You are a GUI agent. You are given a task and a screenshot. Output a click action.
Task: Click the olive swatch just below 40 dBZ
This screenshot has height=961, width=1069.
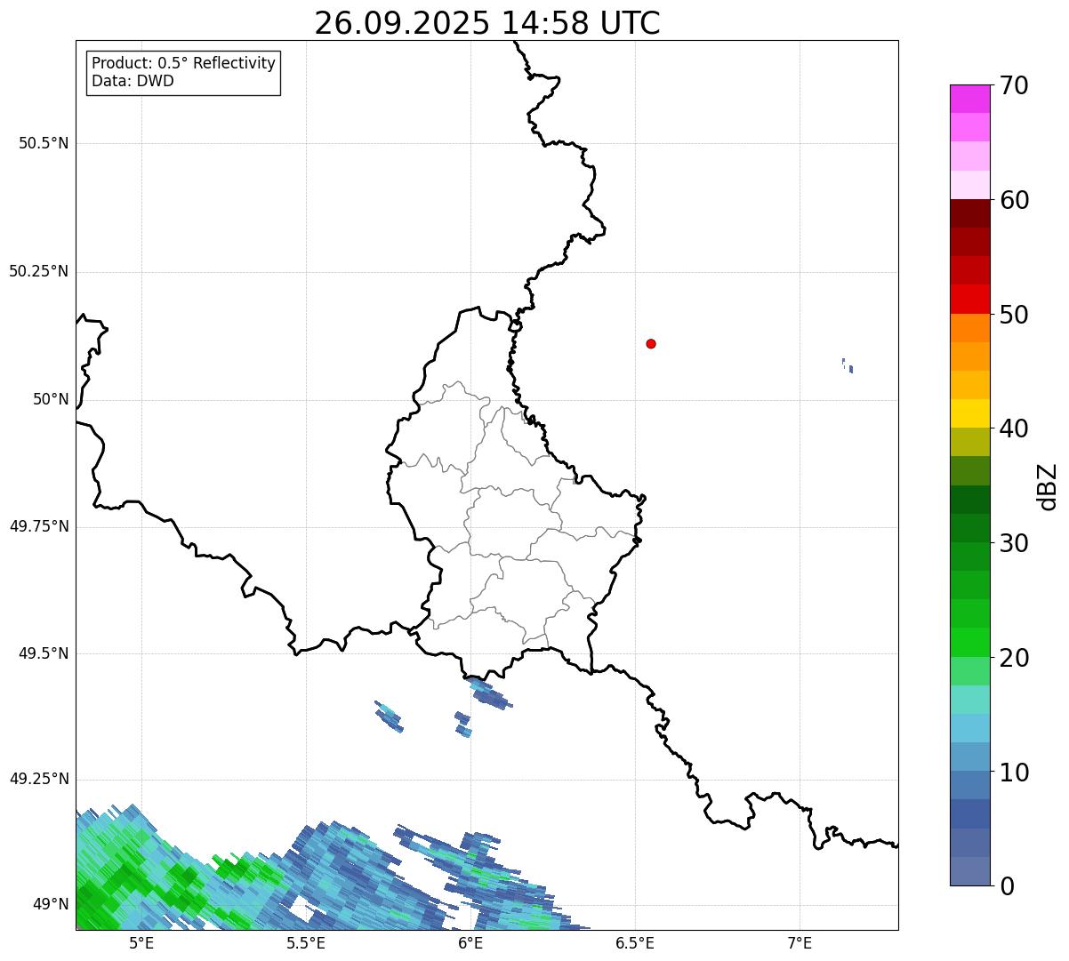point(969,442)
